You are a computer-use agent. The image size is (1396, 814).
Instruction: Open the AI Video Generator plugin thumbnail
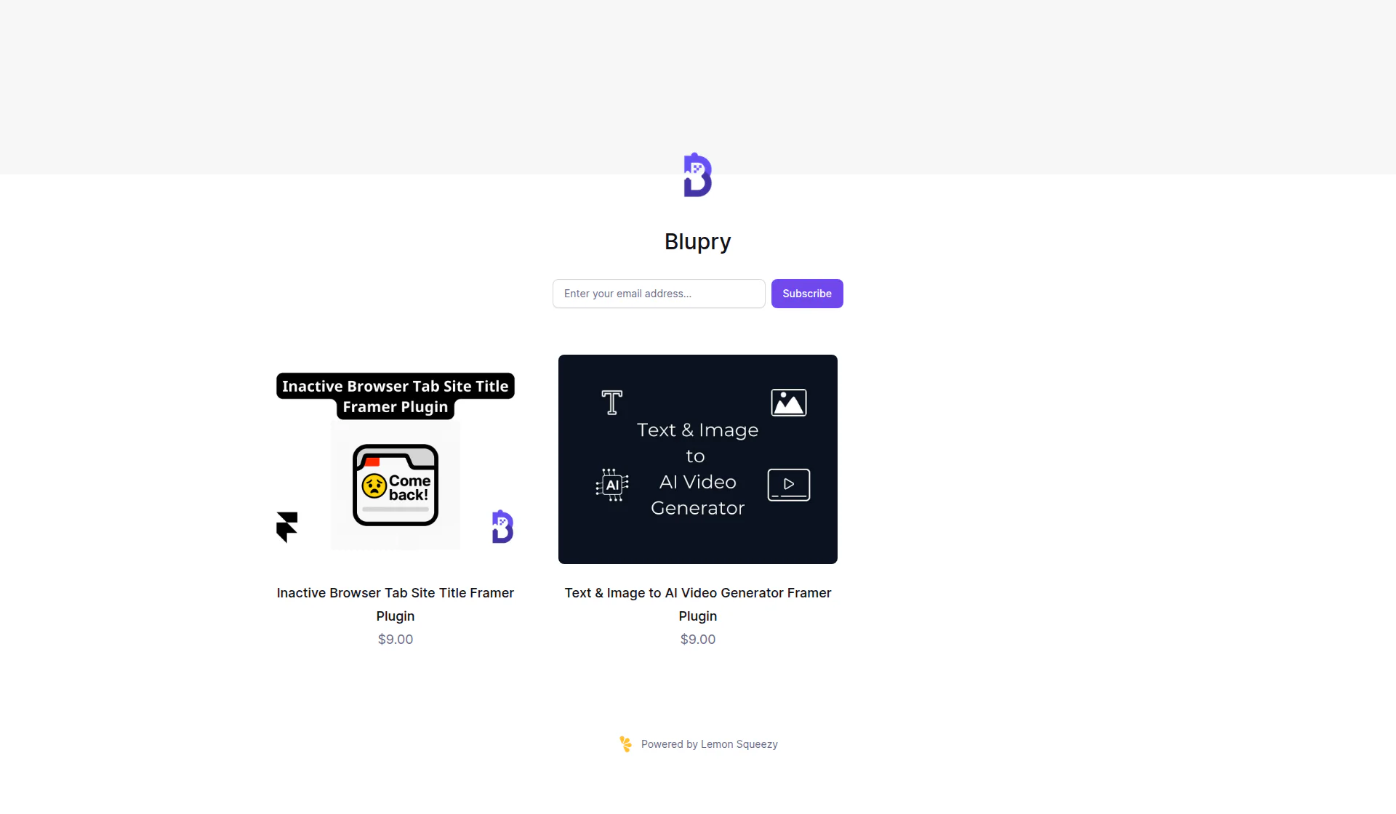tap(698, 459)
